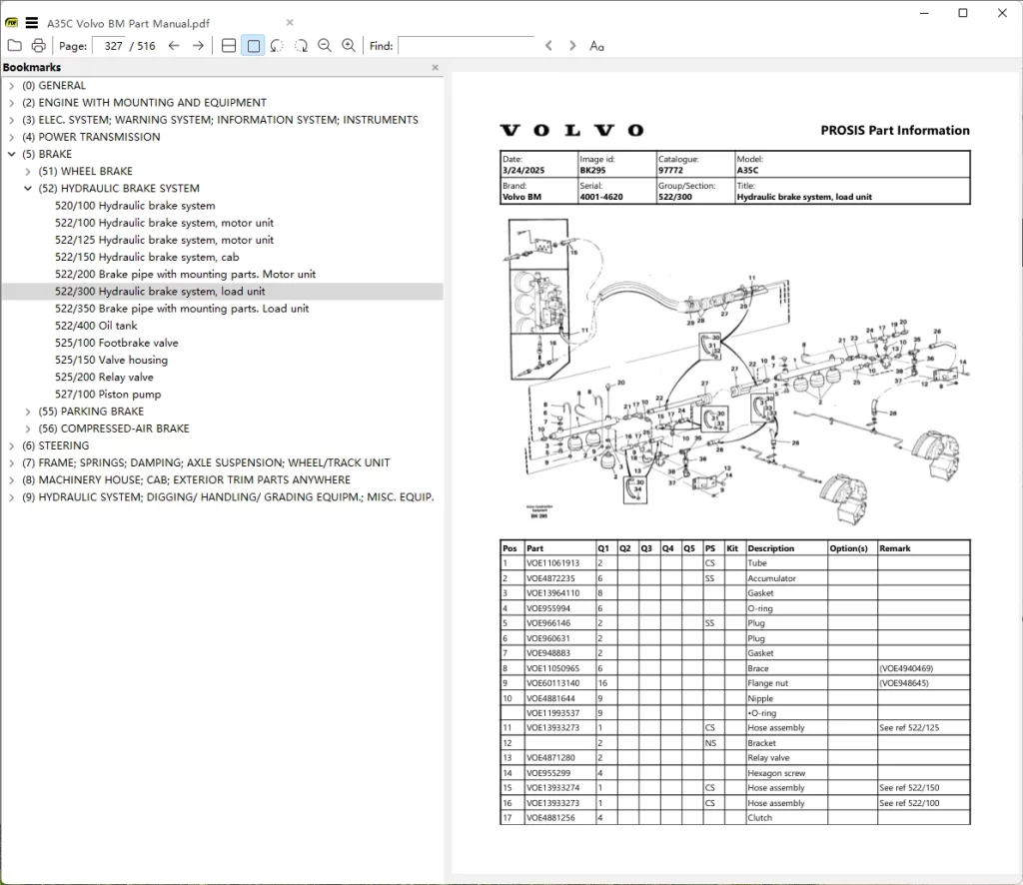Rotate the page left

tap(277, 46)
